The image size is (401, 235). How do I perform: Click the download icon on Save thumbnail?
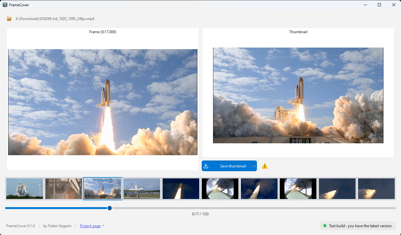coord(206,166)
